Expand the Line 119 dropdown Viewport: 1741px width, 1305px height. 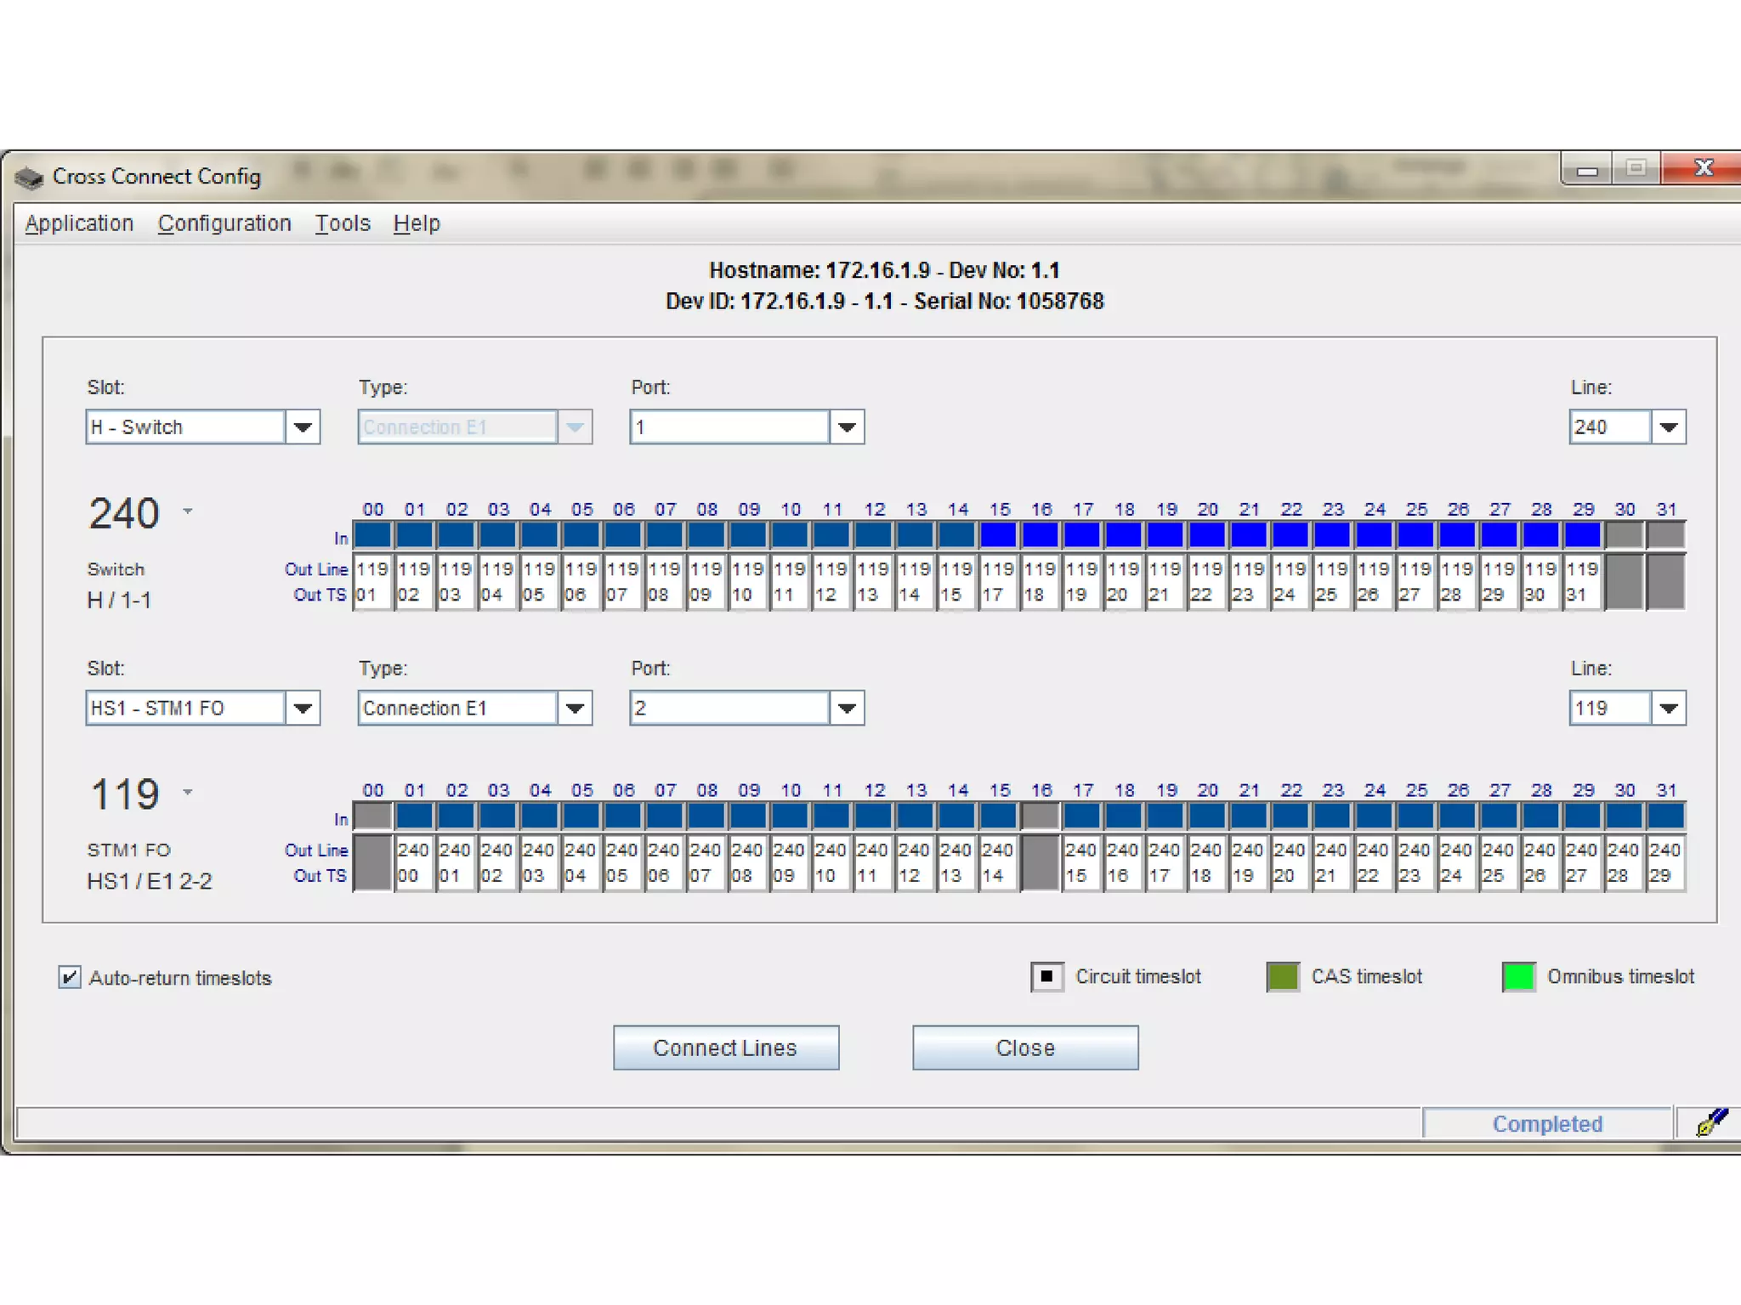pyautogui.click(x=1668, y=709)
